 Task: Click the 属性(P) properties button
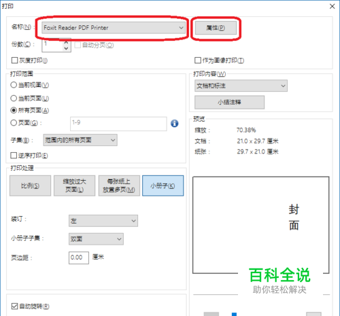216,28
